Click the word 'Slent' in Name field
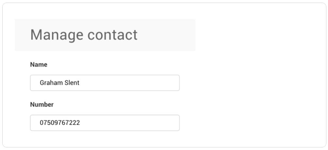 point(72,83)
